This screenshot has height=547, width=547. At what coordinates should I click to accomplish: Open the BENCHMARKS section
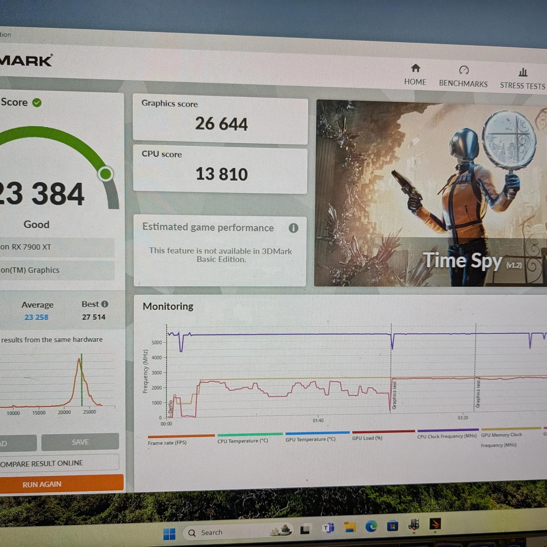click(x=463, y=77)
